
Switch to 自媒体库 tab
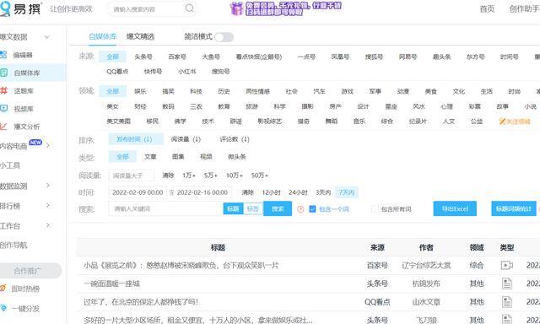[103, 36]
